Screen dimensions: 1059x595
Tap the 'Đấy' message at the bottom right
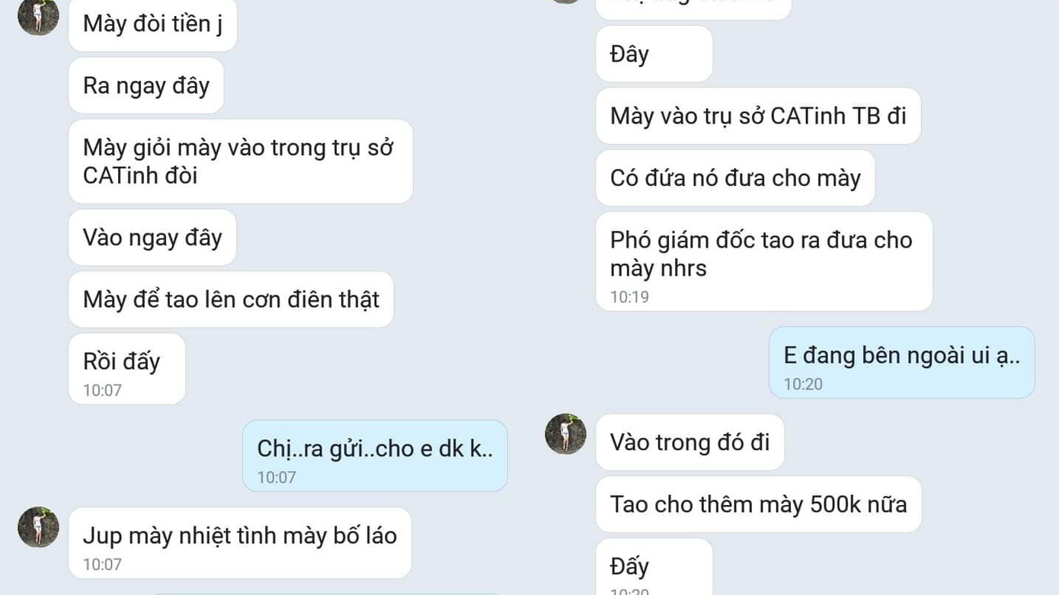click(x=654, y=567)
